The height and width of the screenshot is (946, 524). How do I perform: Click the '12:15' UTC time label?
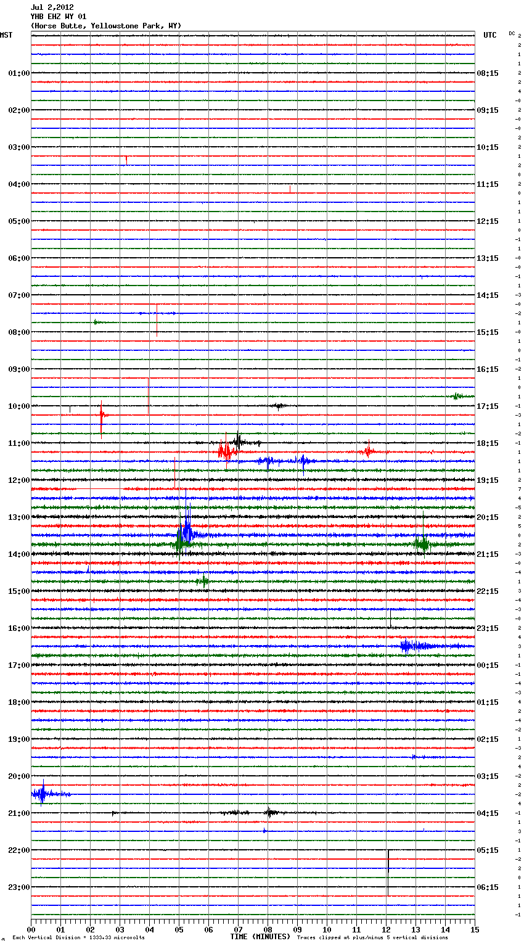[488, 221]
